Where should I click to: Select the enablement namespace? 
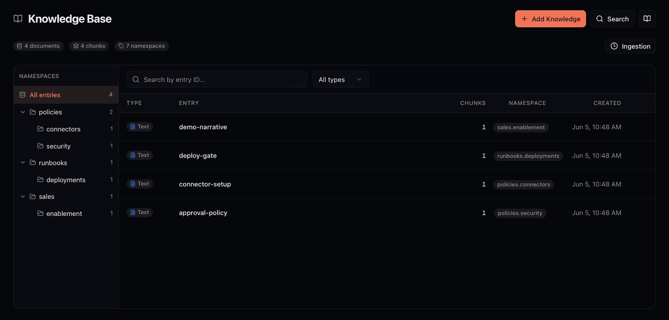(x=66, y=213)
